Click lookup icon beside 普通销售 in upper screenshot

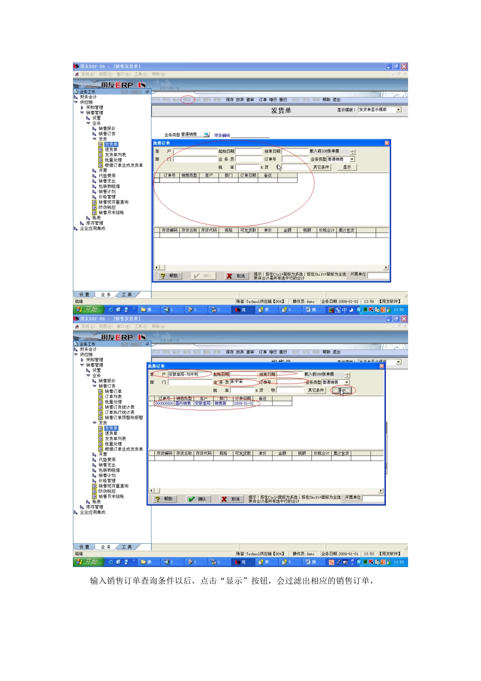click(x=207, y=134)
